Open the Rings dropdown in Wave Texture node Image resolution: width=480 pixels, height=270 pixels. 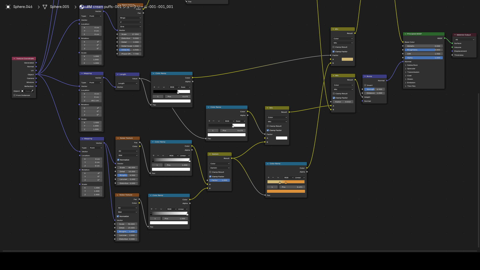[x=130, y=18]
